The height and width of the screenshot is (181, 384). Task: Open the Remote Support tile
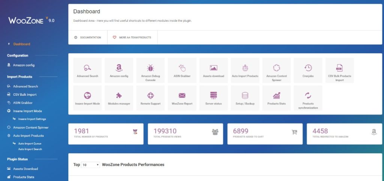[150, 98]
